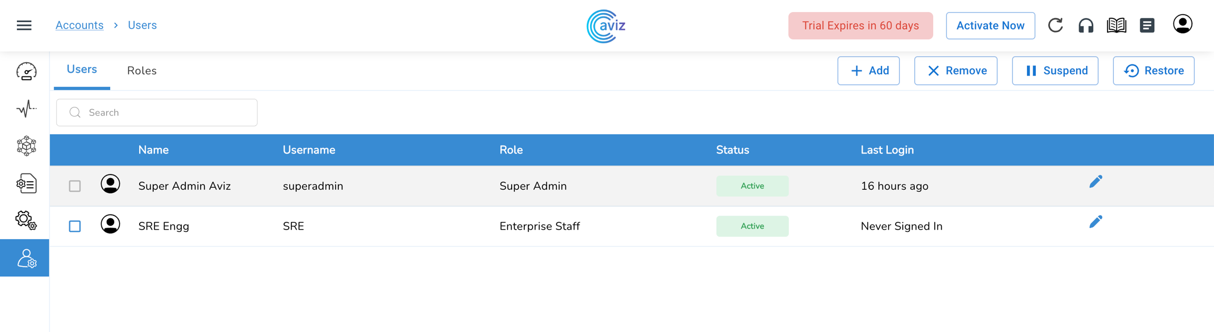Select the SRE Engg user checkbox
The height and width of the screenshot is (332, 1214).
[x=75, y=226]
